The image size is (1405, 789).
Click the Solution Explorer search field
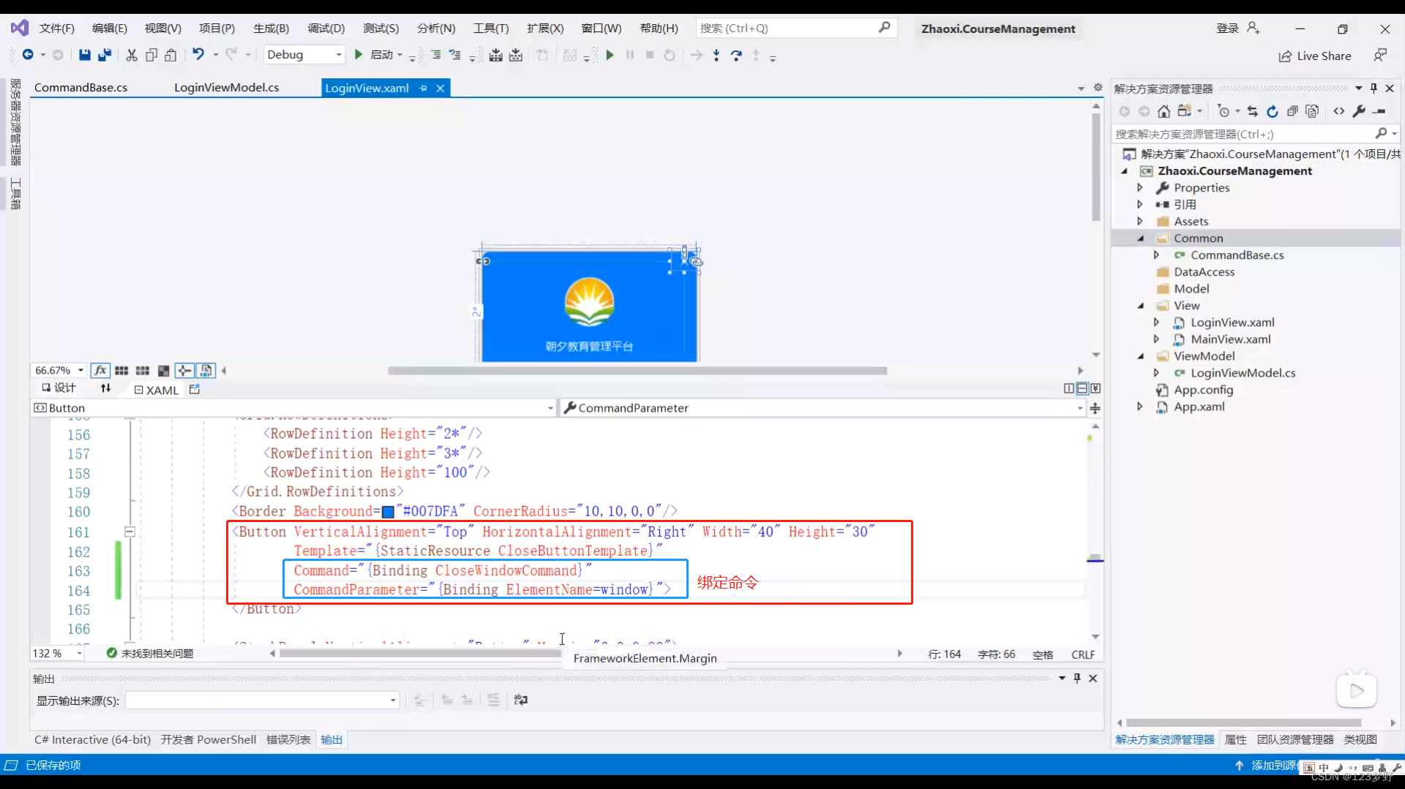[1254, 134]
